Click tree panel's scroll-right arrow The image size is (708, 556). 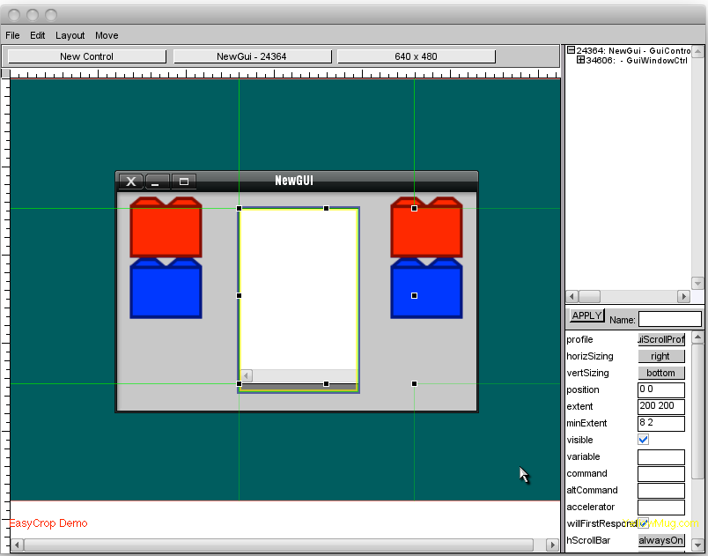point(682,297)
